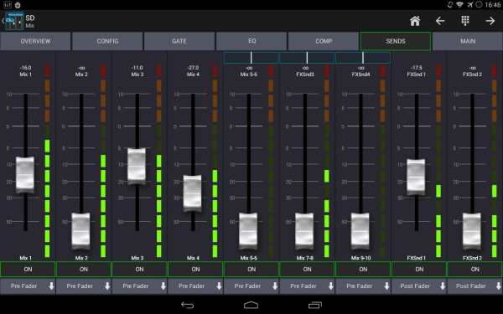This screenshot has height=314, width=503.
Task: Toggle FXSnd 1 send ON button
Action: tap(419, 270)
